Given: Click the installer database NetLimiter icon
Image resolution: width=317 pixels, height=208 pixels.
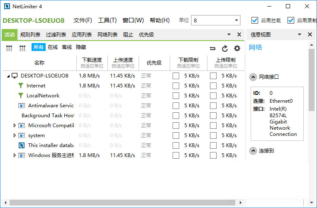Looking at the screenshot, I should tap(22, 145).
